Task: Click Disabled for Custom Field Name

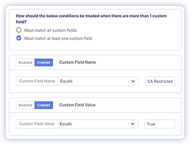Action: coord(25,62)
